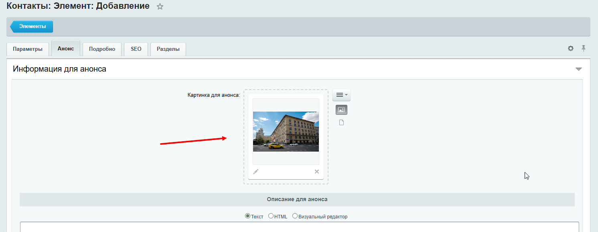Go to the SEO tab
Viewport: 598px width, 232px height.
pyautogui.click(x=136, y=49)
